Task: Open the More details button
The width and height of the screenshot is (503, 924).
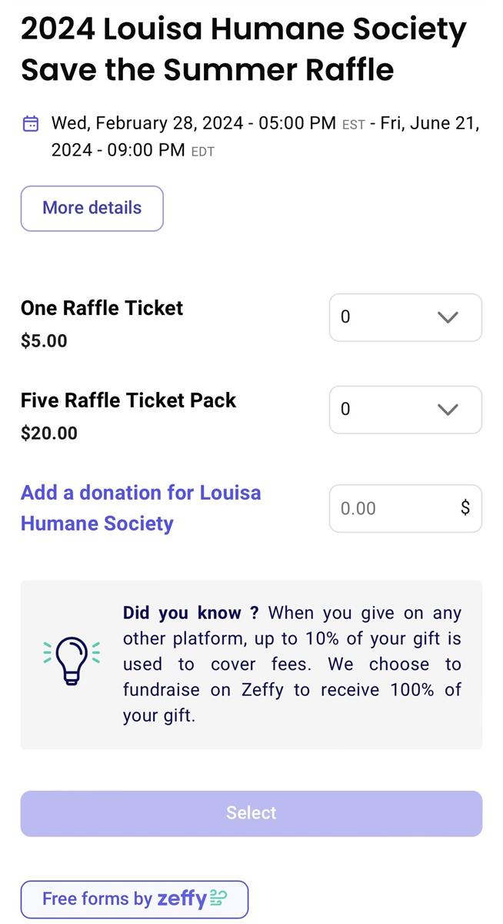Action: [x=92, y=208]
